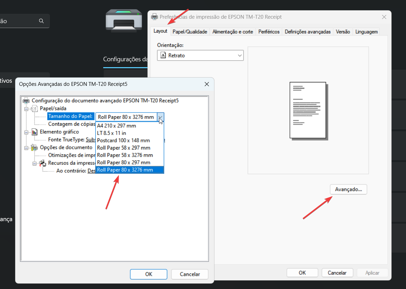This screenshot has width=406, height=289.
Task: Open the Definições avançadas tab
Action: (308, 31)
